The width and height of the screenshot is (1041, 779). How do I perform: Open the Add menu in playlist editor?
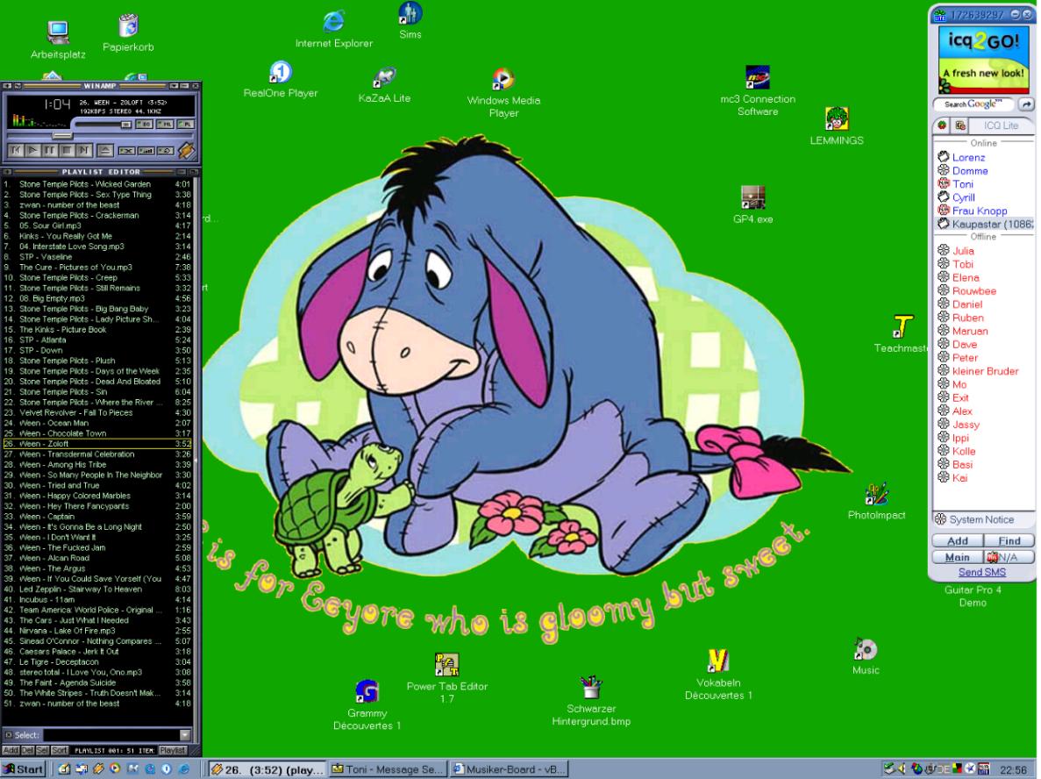(11, 750)
